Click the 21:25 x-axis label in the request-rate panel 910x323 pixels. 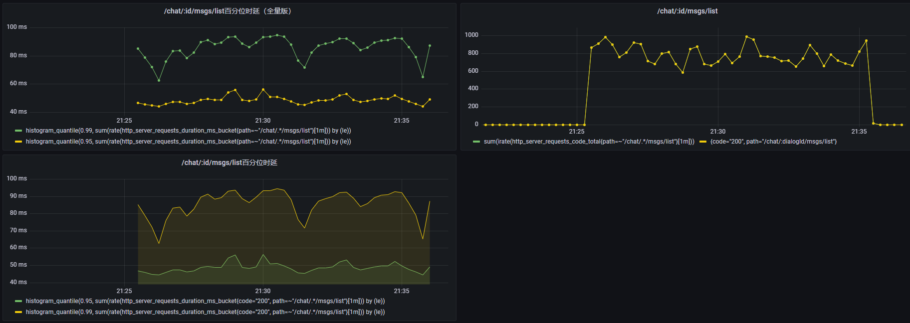[577, 132]
